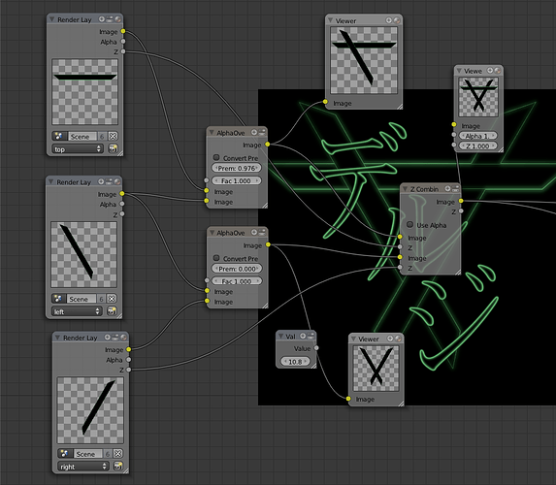The height and width of the screenshot is (485, 556).
Task: Unlink scene with X button on 'right' layer node
Action: [x=118, y=453]
